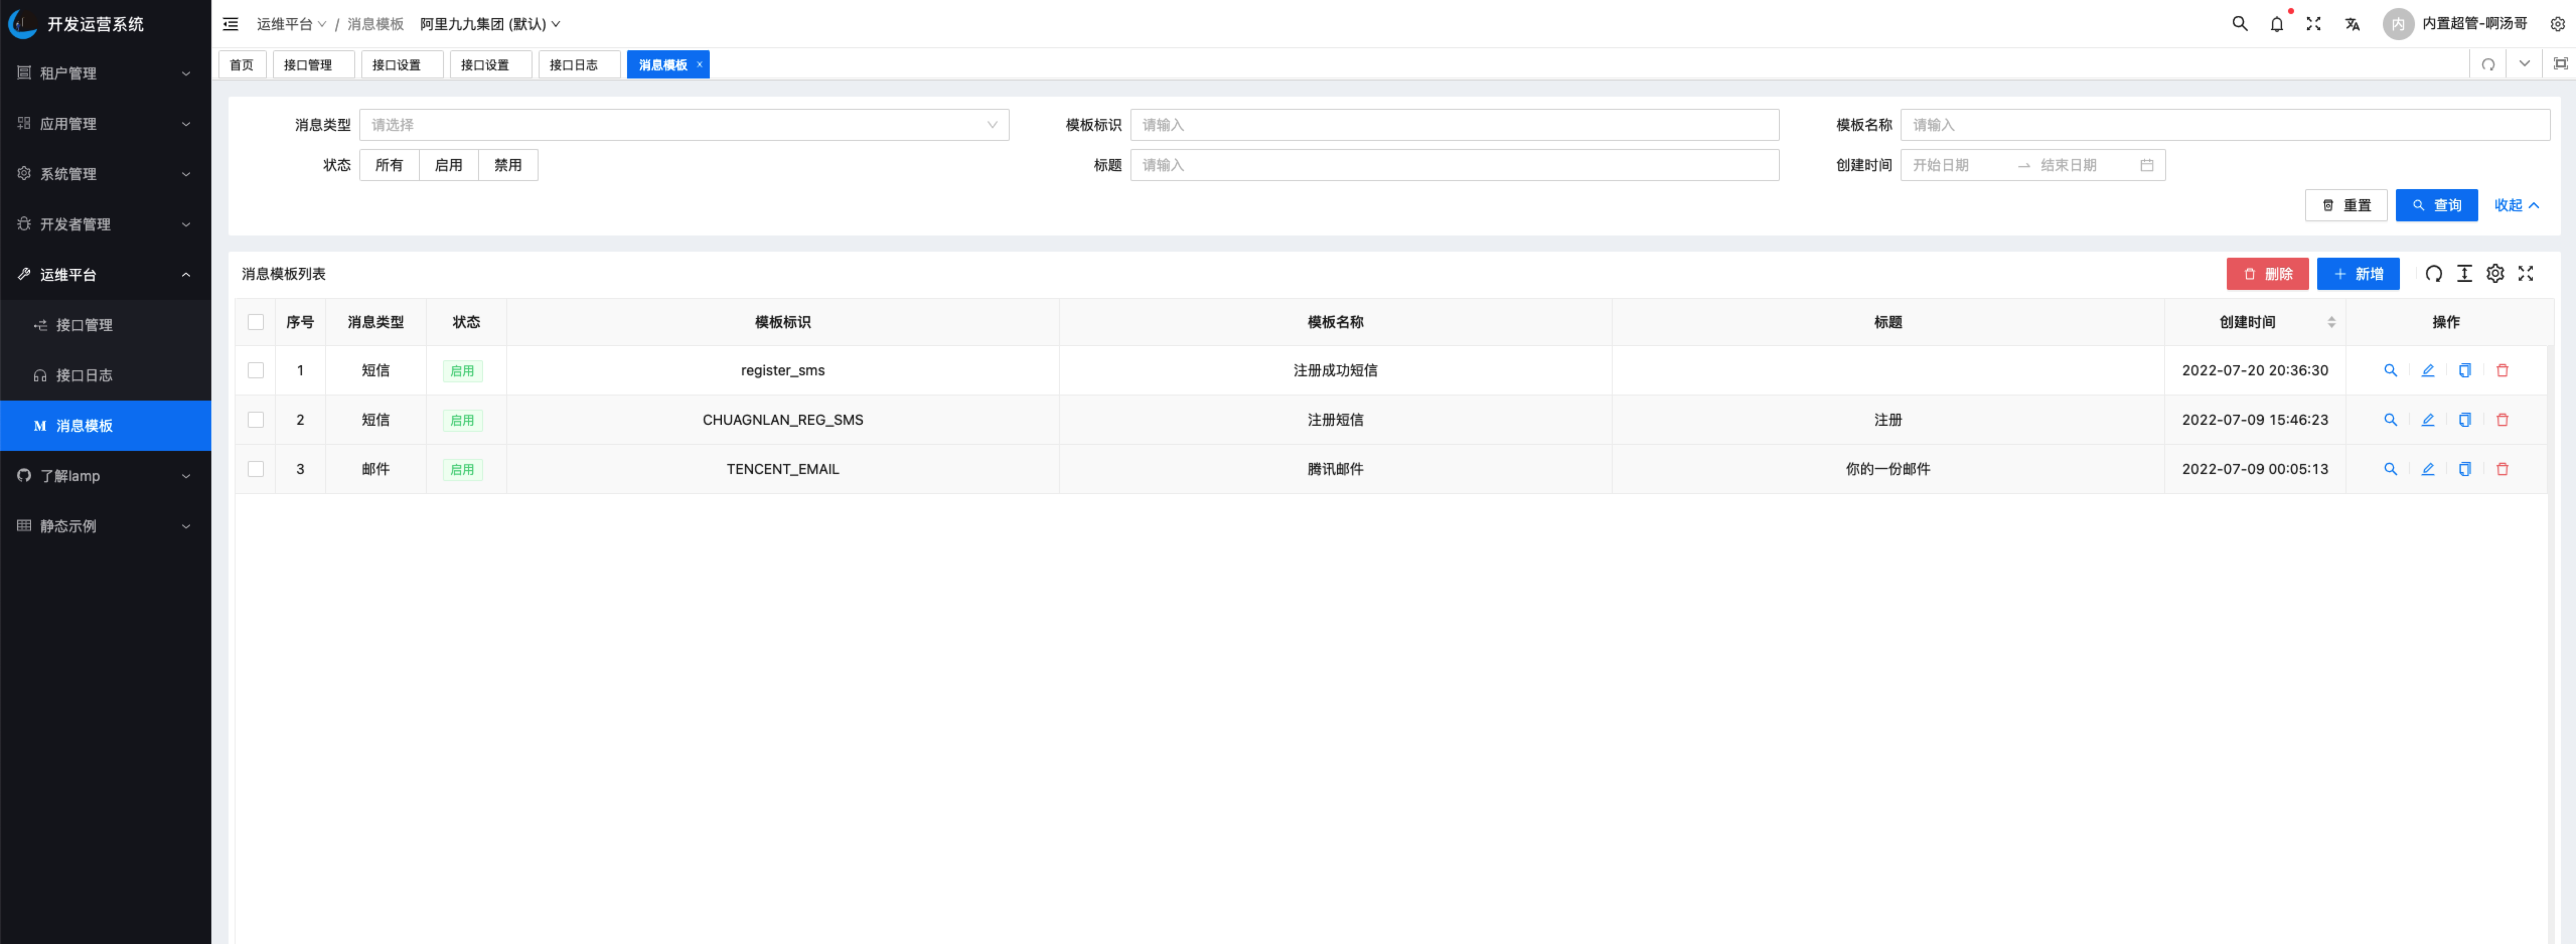The image size is (2576, 944).
Task: Click the notification bell icon
Action: (x=2276, y=24)
